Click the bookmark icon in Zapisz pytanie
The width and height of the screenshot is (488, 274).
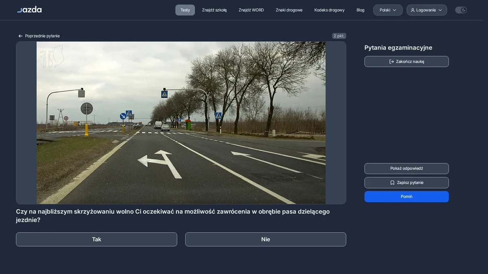tap(392, 183)
